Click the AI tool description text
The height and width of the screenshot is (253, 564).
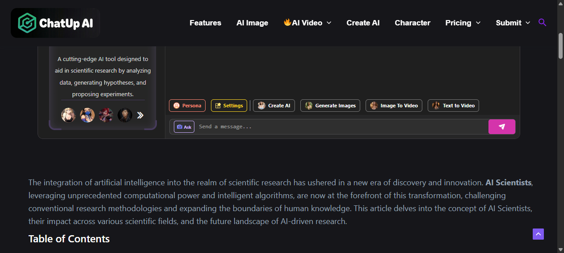coord(103,77)
